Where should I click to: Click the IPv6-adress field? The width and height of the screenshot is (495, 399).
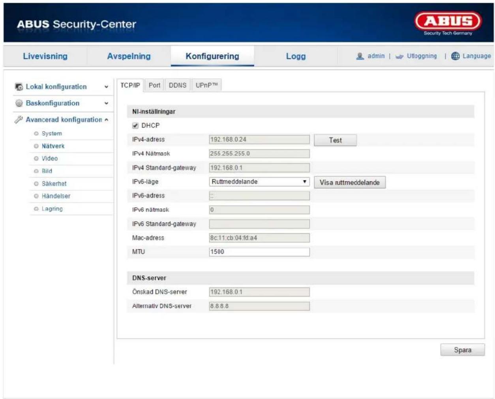pyautogui.click(x=259, y=196)
